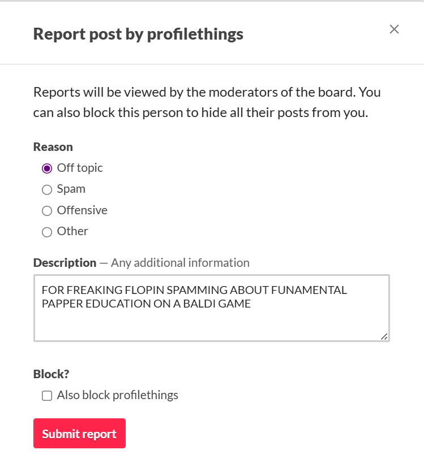Click the Reason section heading
This screenshot has width=424, height=463.
53,147
